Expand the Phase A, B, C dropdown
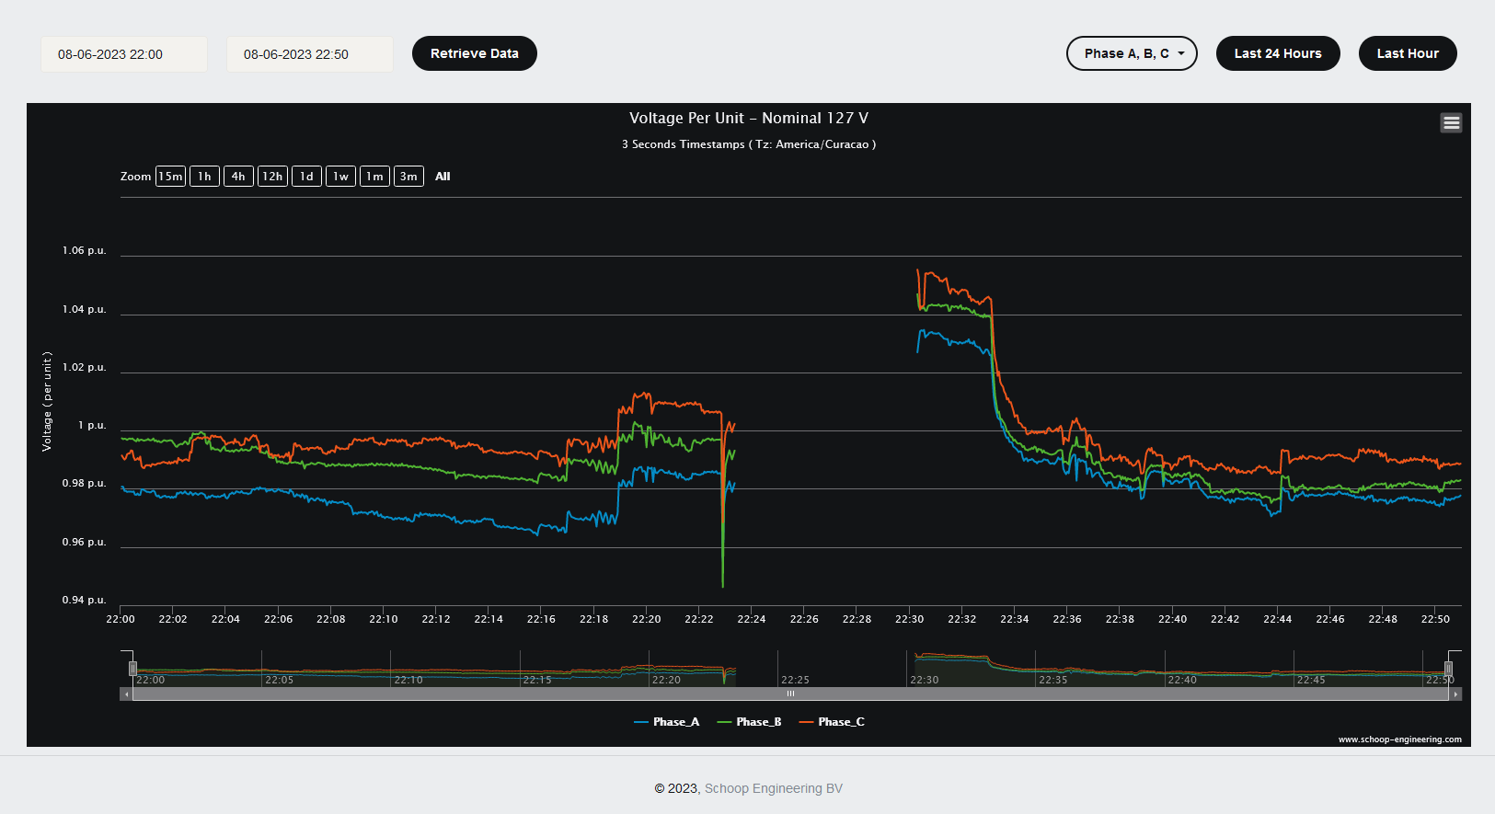The height and width of the screenshot is (814, 1495). pyautogui.click(x=1132, y=53)
